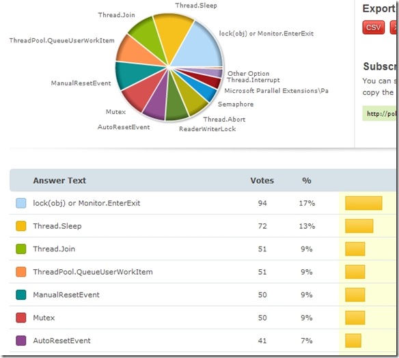Click the green Thread.Join legend swatch

pyautogui.click(x=21, y=249)
